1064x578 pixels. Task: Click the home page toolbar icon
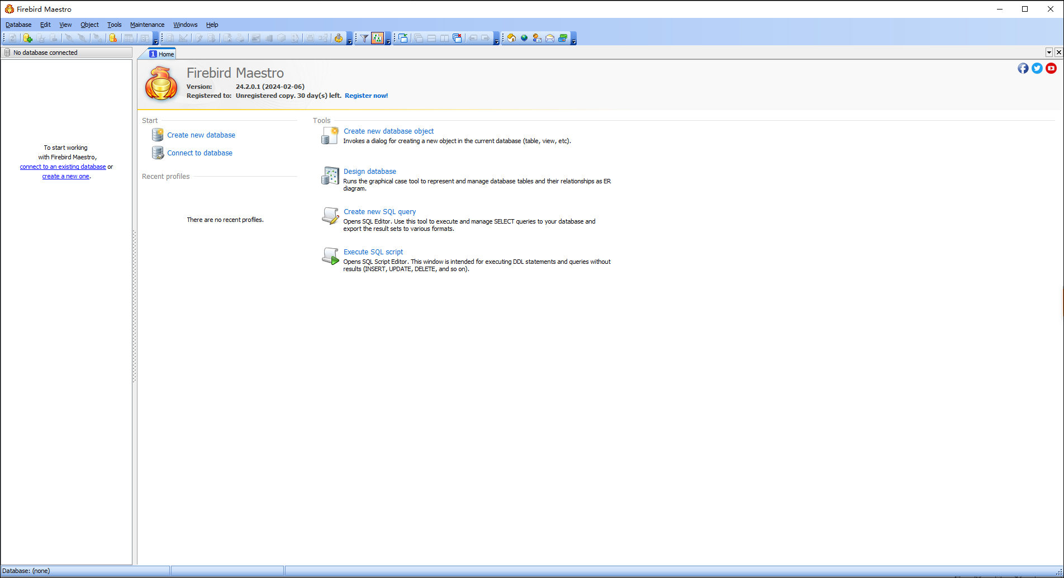click(x=511, y=38)
